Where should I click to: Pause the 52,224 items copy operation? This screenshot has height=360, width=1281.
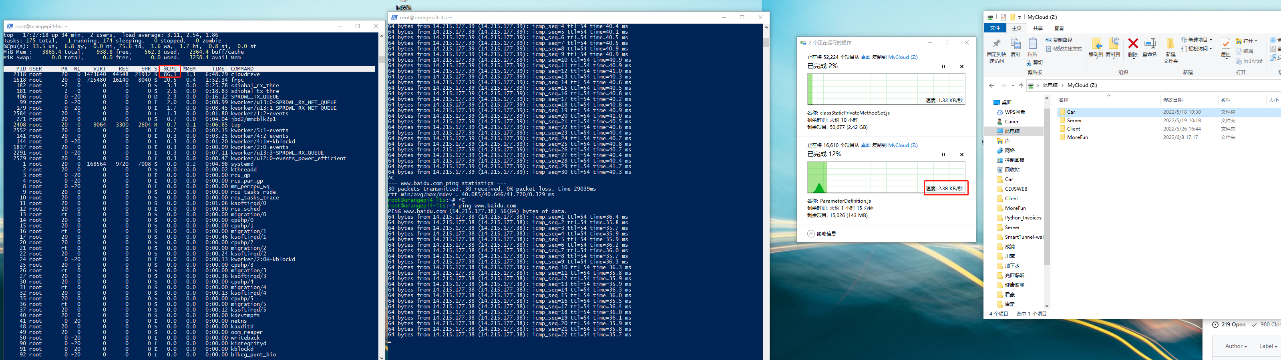pos(943,66)
